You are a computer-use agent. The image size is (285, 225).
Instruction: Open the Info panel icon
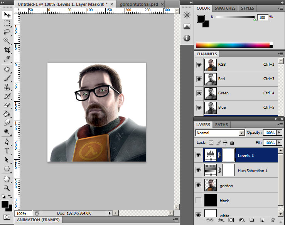pos(187,38)
